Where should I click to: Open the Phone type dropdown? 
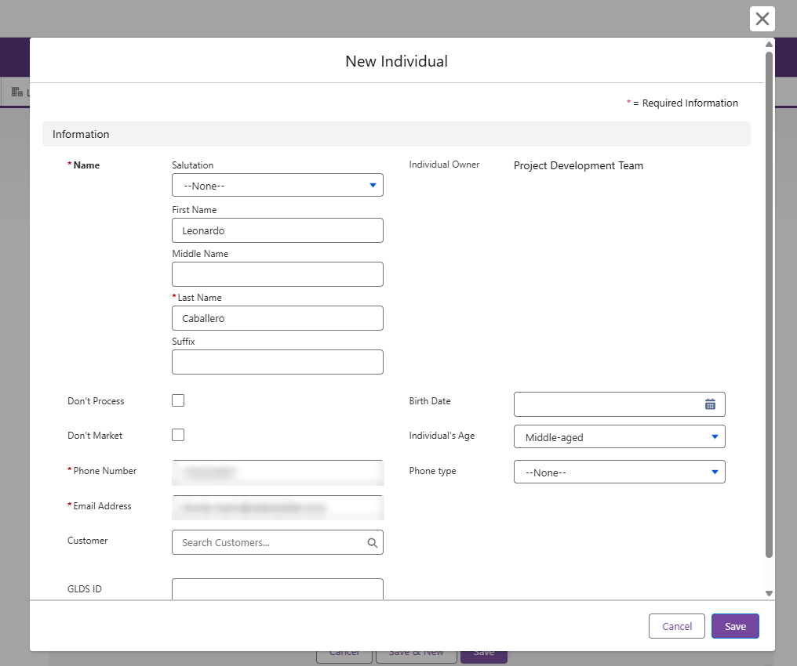(x=619, y=472)
